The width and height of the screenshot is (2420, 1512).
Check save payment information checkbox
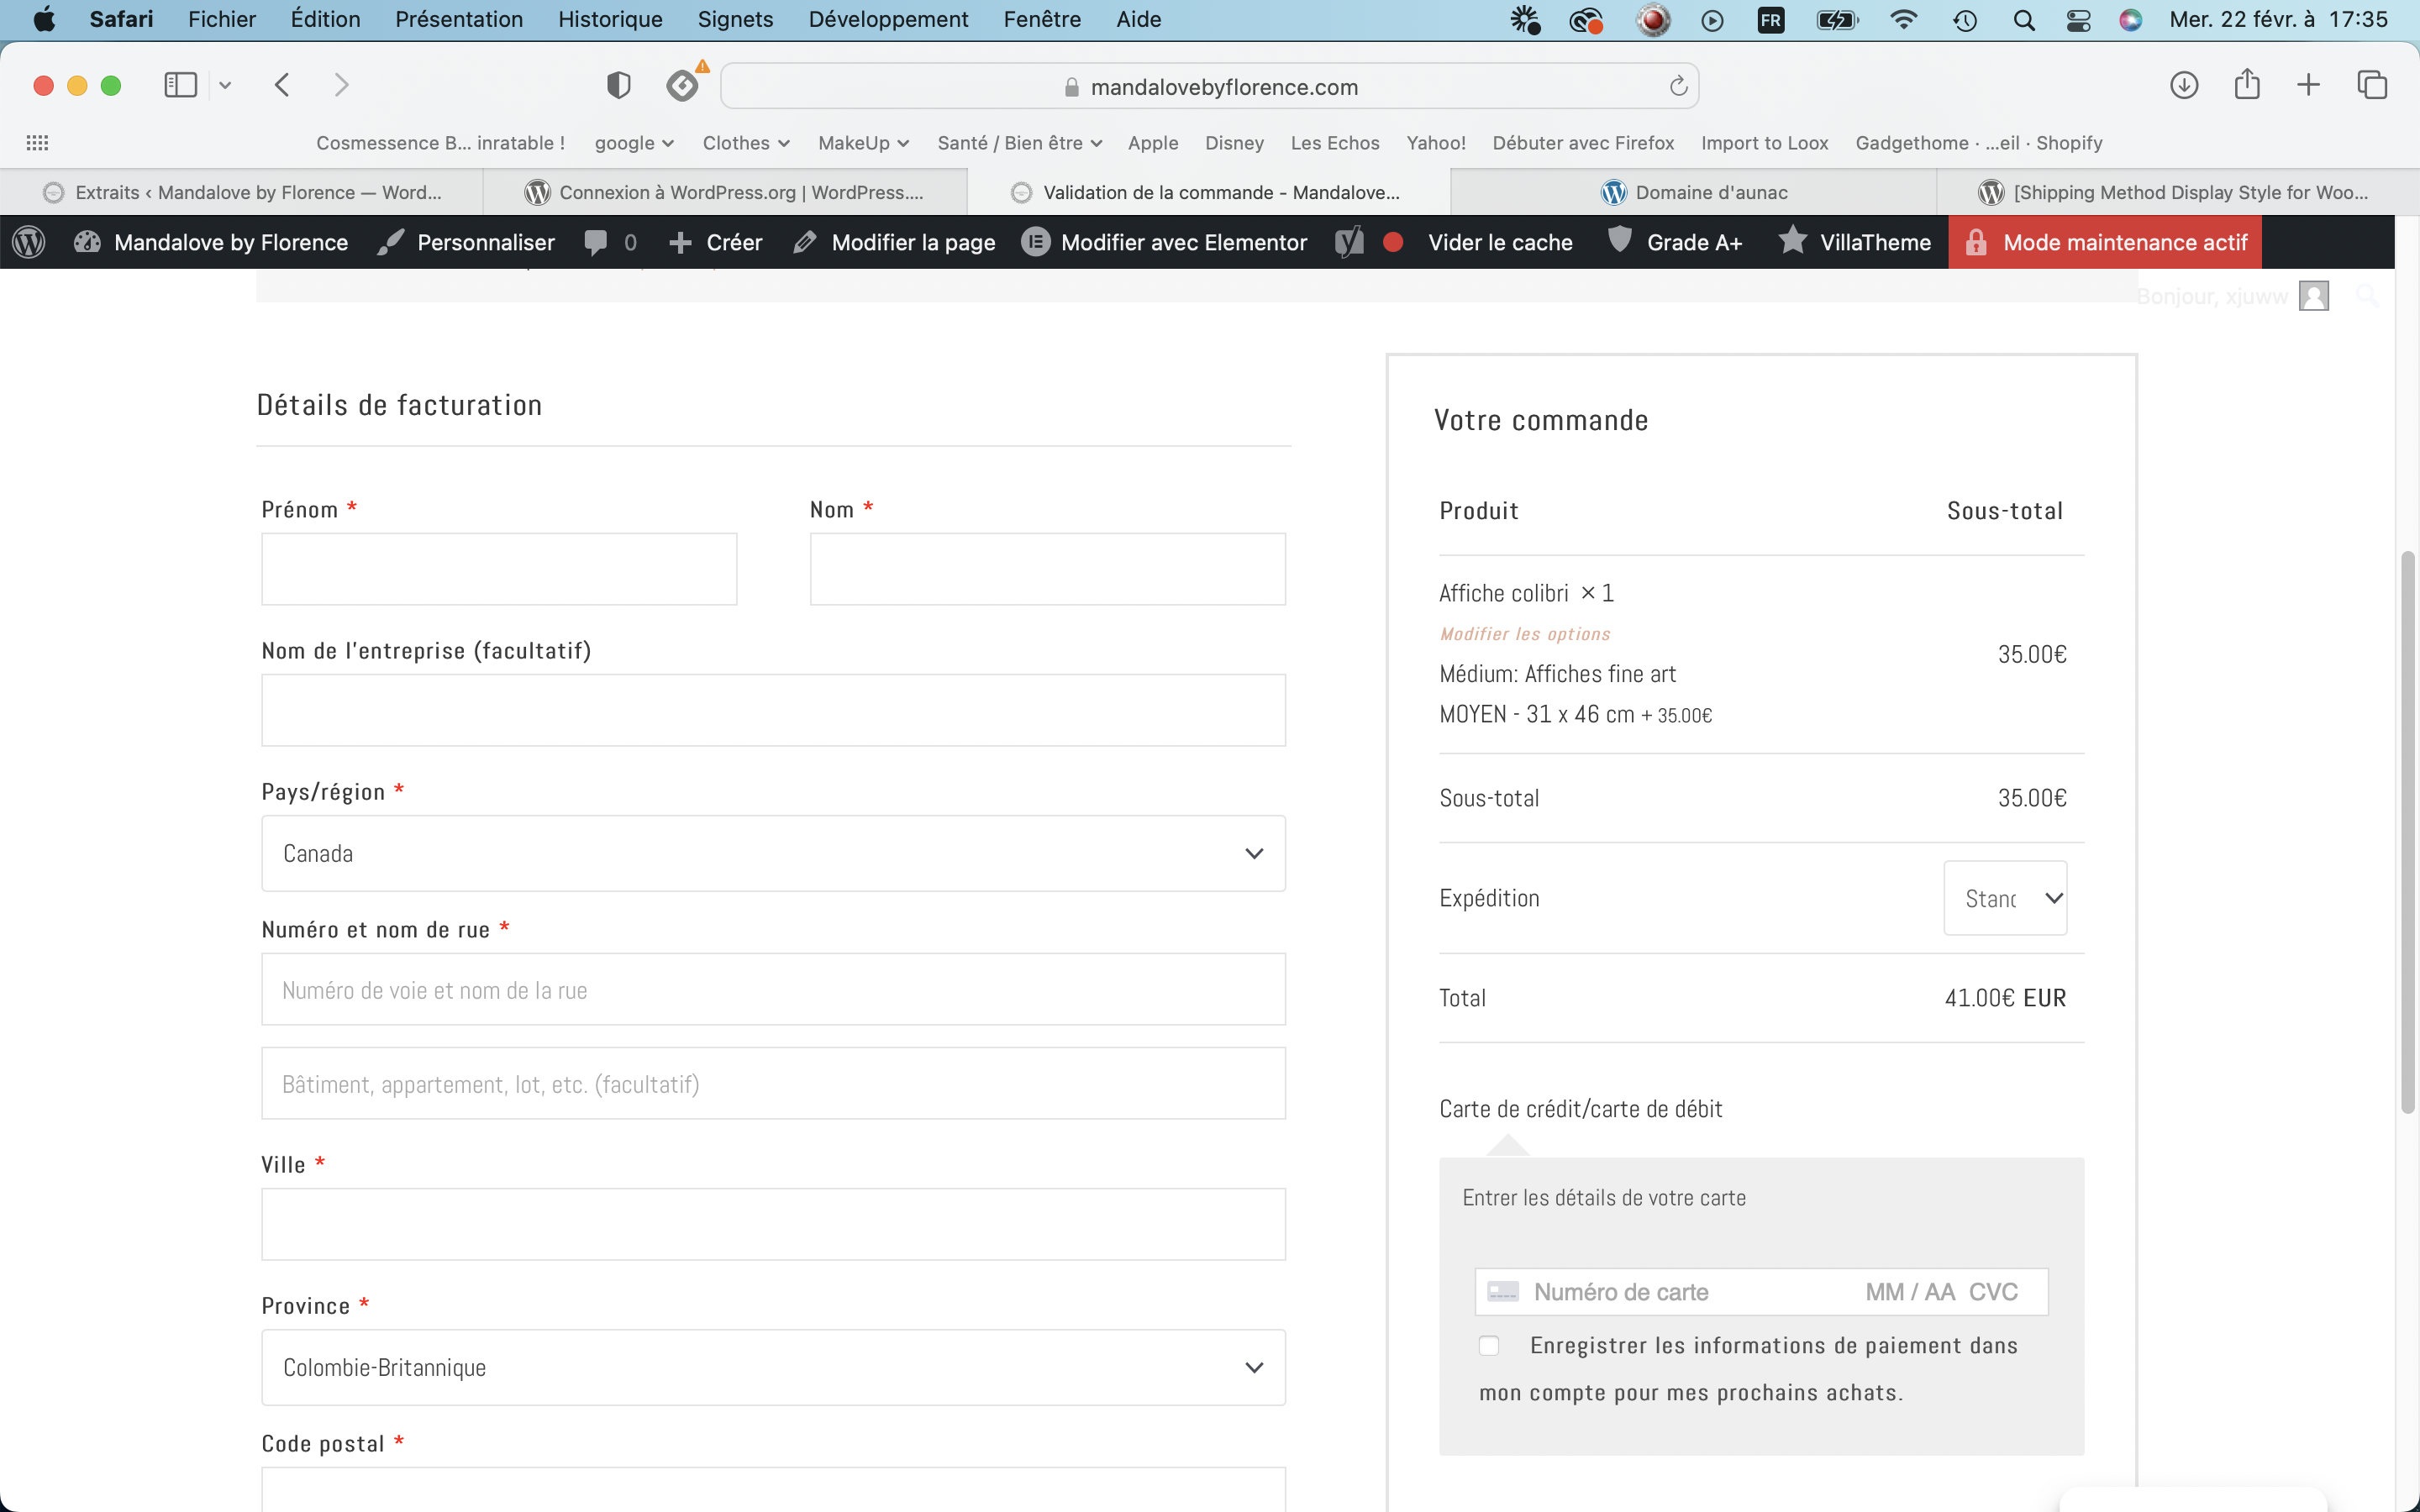point(1489,1346)
